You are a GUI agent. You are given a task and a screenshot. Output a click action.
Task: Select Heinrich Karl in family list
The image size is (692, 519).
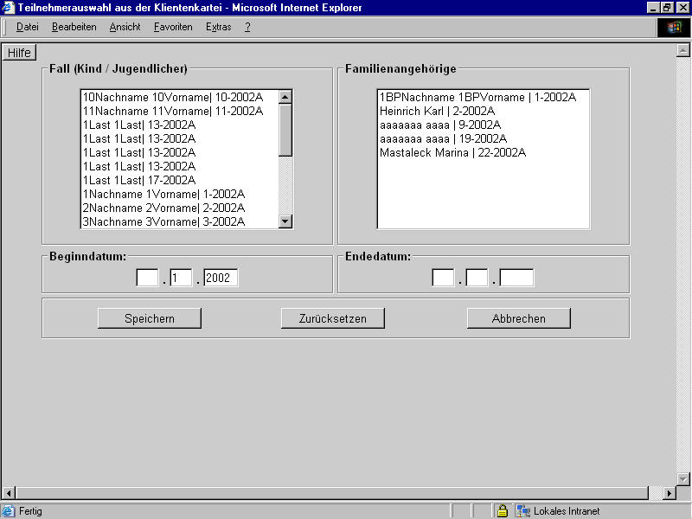[x=437, y=112]
